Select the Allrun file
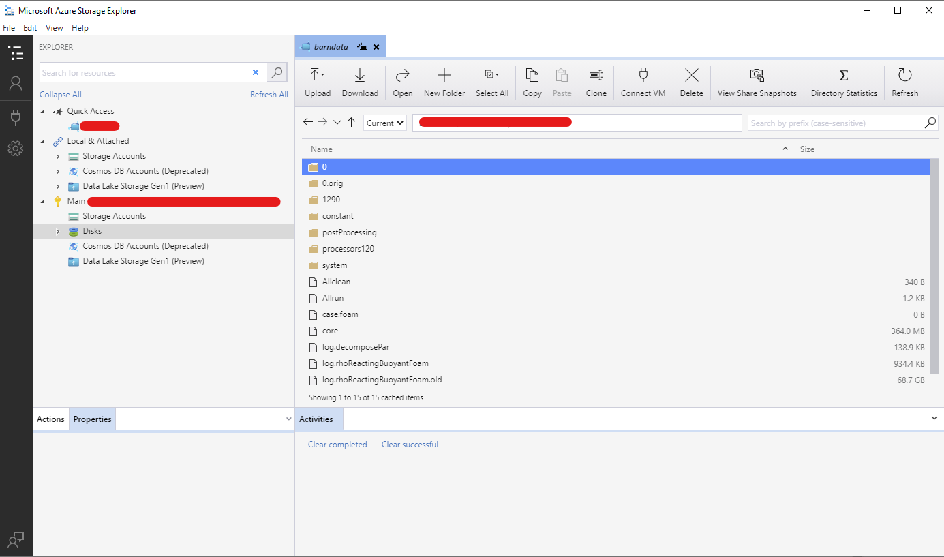944x557 pixels. tap(616, 298)
